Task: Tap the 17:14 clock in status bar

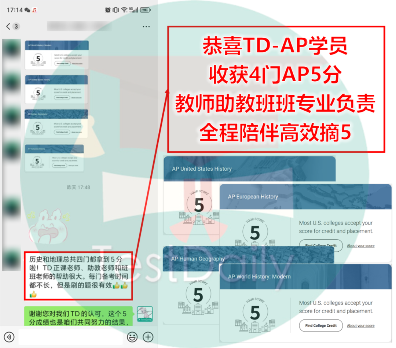Action: tap(15, 10)
